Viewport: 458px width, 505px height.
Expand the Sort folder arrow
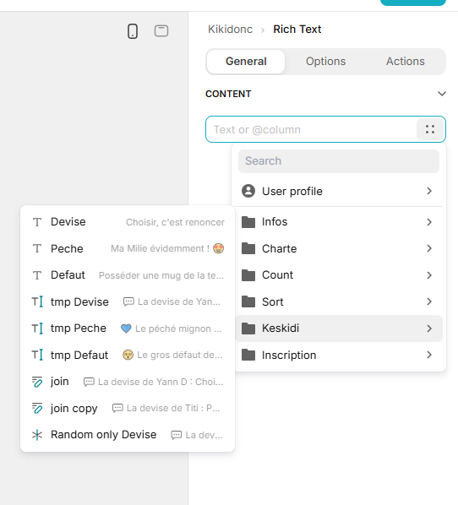(x=429, y=301)
